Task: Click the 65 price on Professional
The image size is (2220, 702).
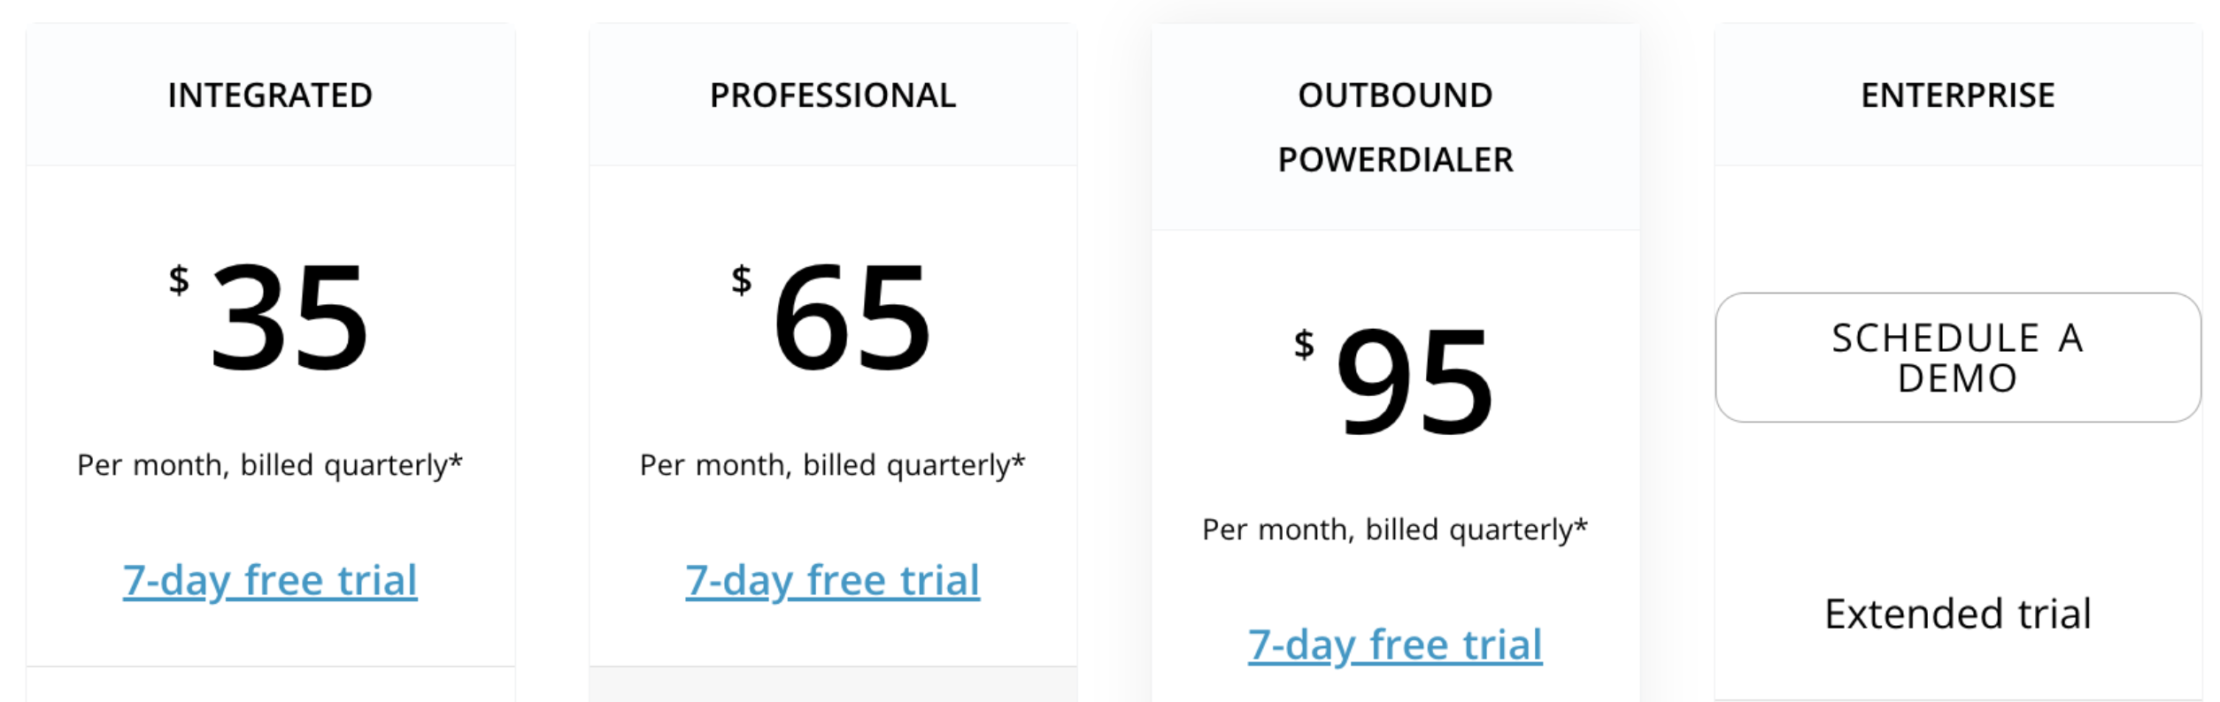Action: [852, 318]
